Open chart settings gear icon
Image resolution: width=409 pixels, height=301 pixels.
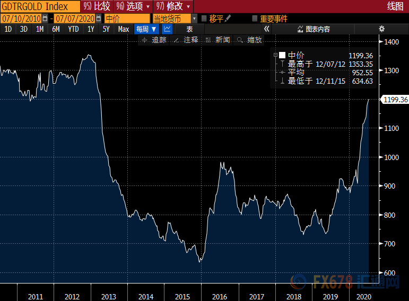tap(381, 29)
